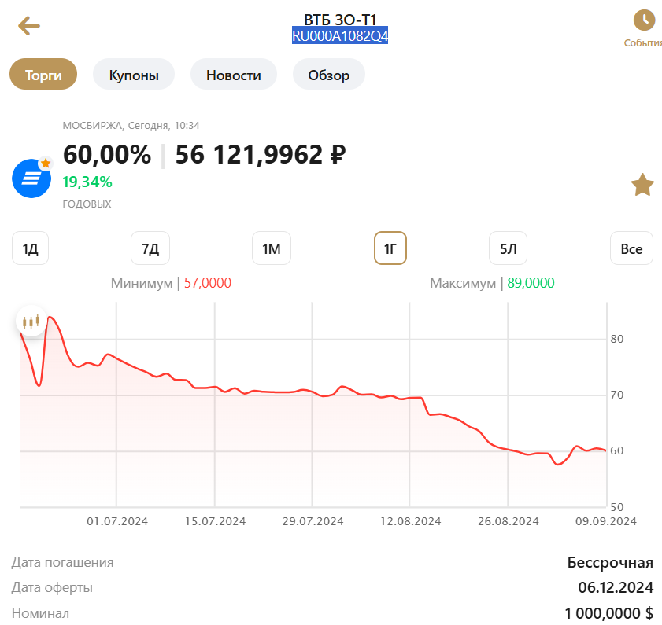662x625 pixels.
Task: Select the 7Д chart period
Action: (x=150, y=248)
